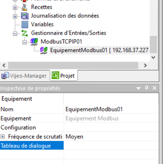Click the ModbusTCPIP01 driver icon
163x164 pixels.
34,42
